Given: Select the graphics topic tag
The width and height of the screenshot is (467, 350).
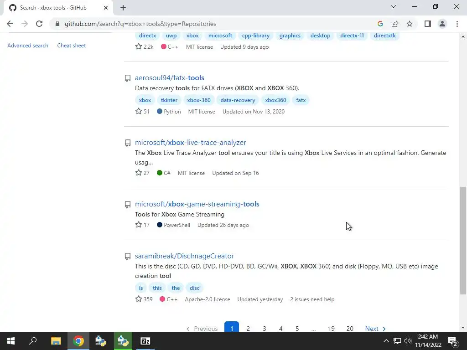Looking at the screenshot, I should [x=290, y=36].
